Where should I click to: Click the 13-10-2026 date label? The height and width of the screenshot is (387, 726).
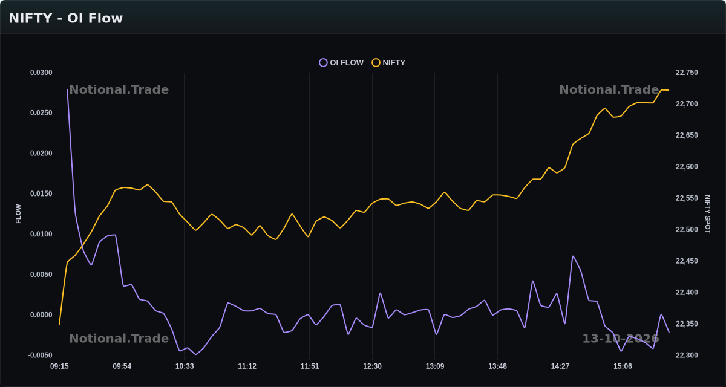tap(621, 339)
